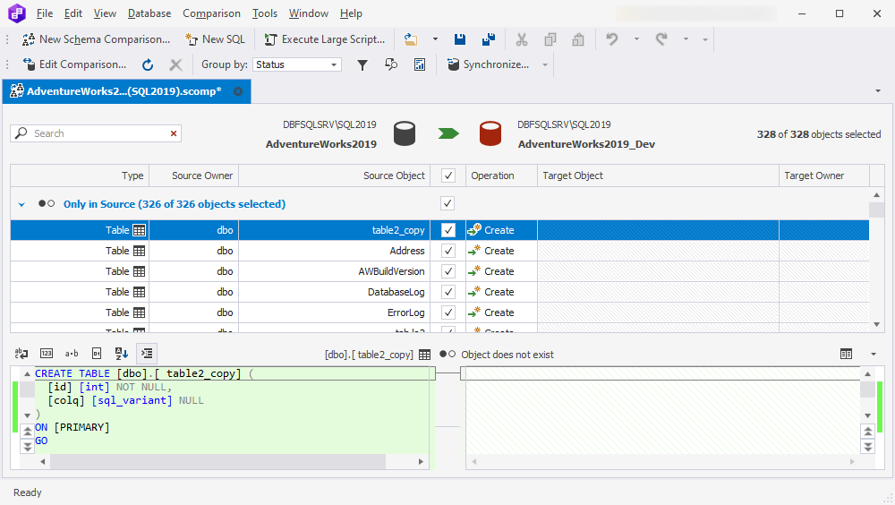
Task: Open the File menu
Action: pyautogui.click(x=45, y=13)
